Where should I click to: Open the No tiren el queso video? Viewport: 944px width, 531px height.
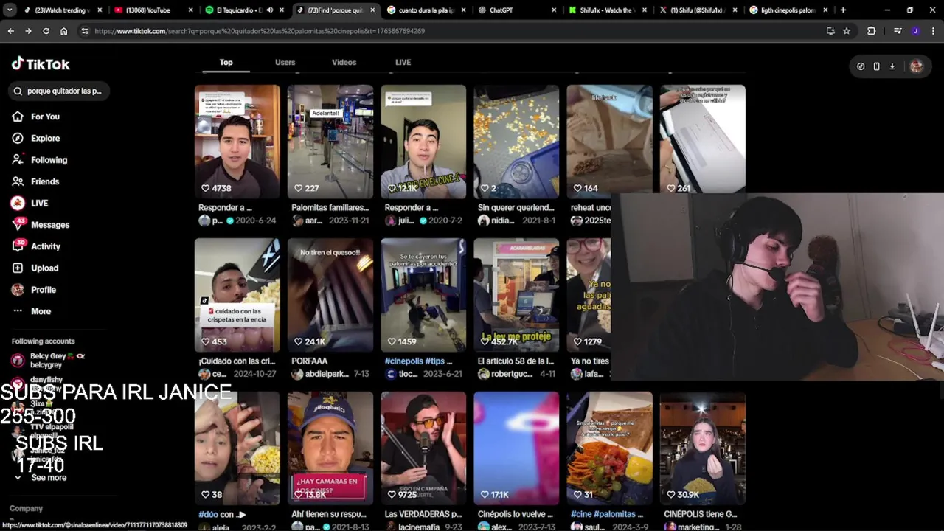click(330, 295)
